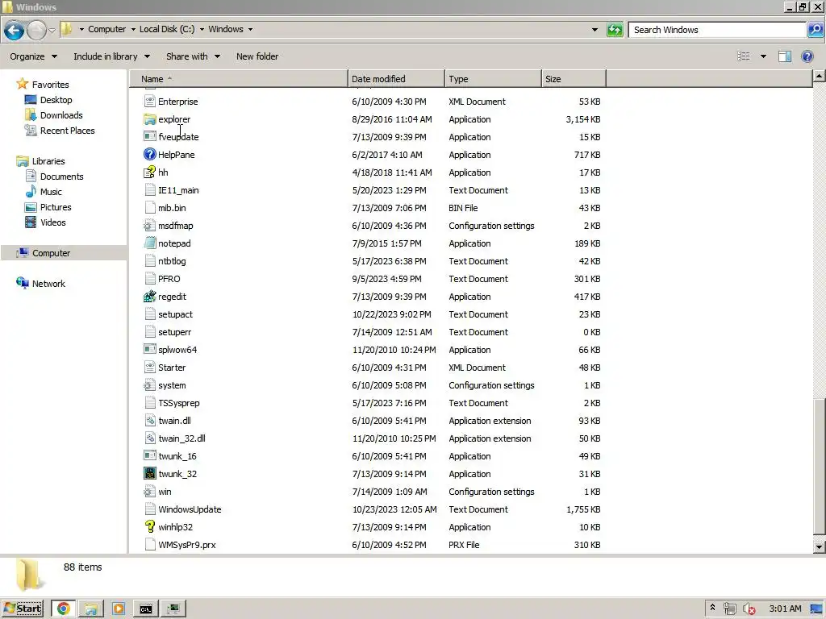Select the fveupdate application icon
This screenshot has width=826, height=619.
149,137
